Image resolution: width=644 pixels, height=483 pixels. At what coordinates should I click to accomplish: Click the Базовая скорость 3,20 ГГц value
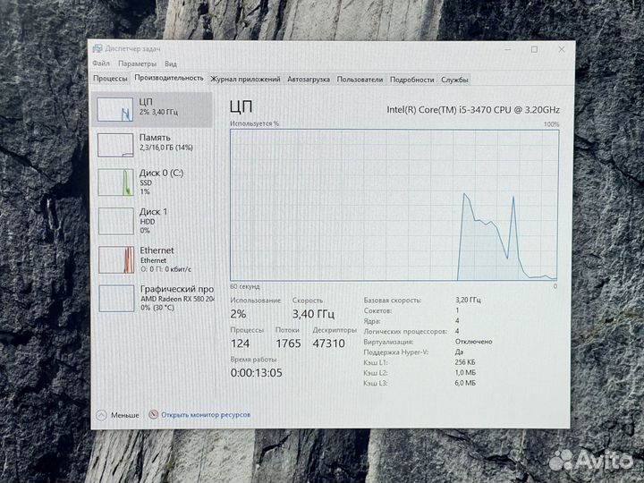tap(468, 300)
